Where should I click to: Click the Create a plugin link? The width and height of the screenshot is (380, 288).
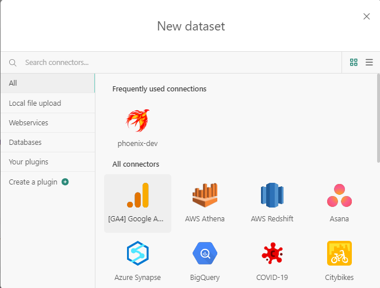33,182
